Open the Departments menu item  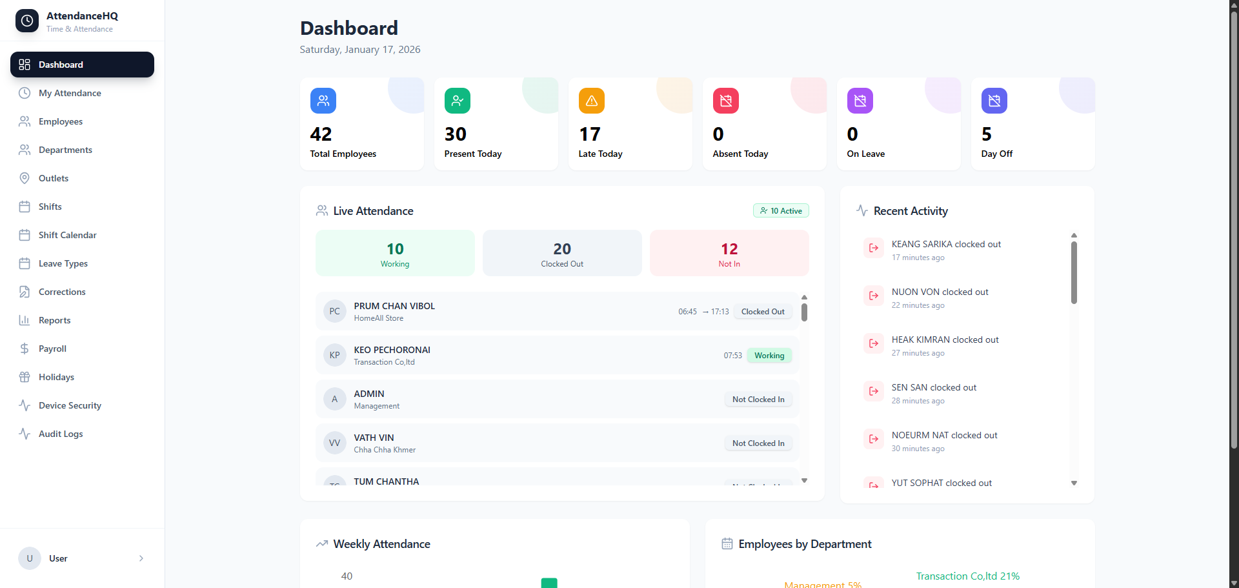pyautogui.click(x=82, y=150)
